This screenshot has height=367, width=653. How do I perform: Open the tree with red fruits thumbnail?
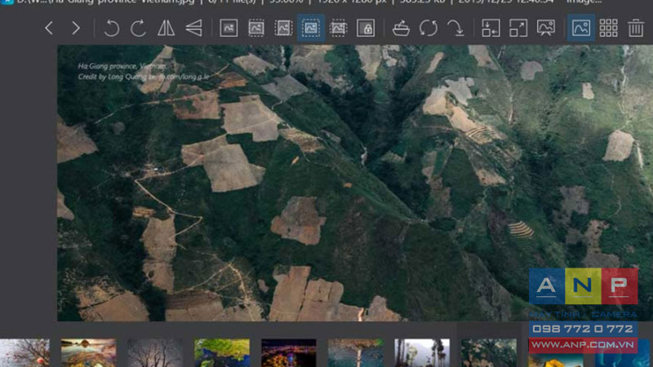[x=24, y=353]
